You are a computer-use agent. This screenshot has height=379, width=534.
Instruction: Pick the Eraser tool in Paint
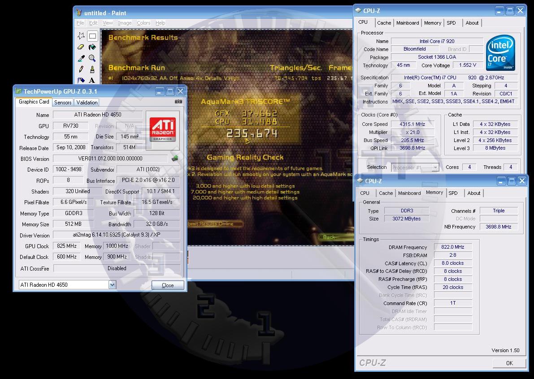click(x=81, y=47)
